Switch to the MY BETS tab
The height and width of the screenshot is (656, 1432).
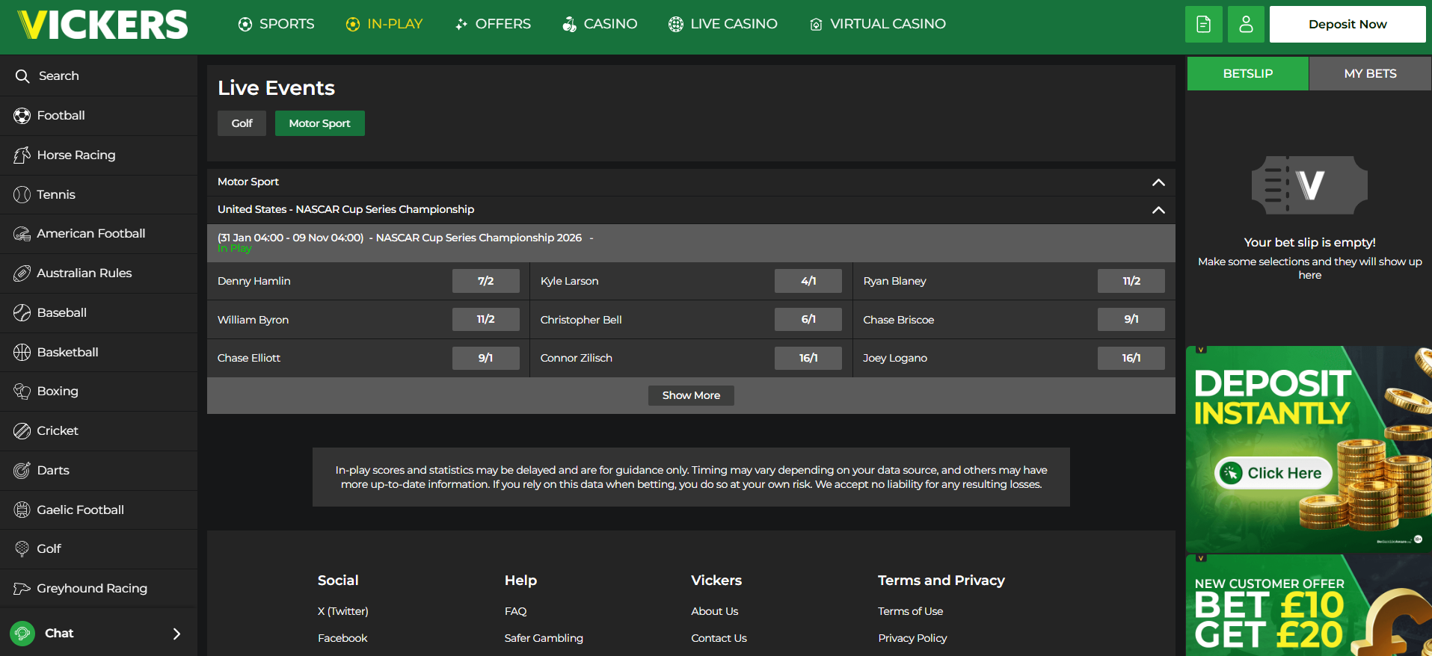click(x=1371, y=74)
